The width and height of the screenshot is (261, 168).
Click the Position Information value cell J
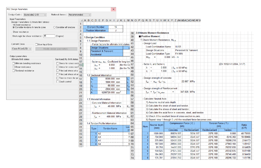[x=115, y=31]
